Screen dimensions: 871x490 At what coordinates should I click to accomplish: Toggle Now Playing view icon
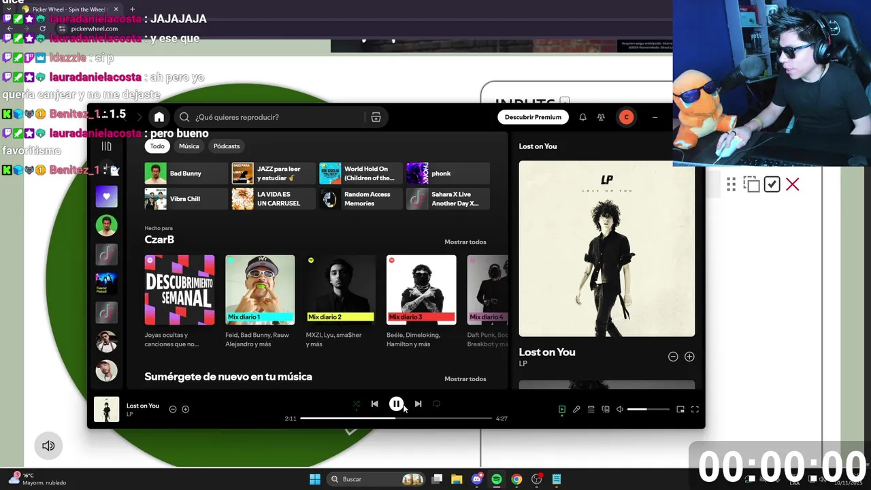[562, 410]
